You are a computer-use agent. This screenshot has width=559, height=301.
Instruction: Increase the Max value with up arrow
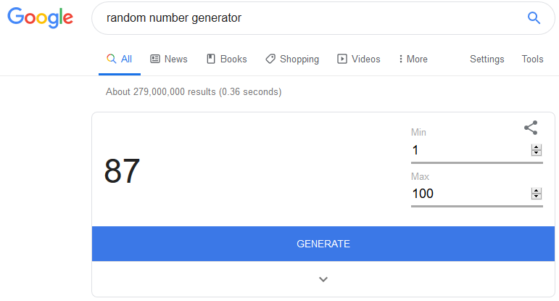[x=537, y=191]
